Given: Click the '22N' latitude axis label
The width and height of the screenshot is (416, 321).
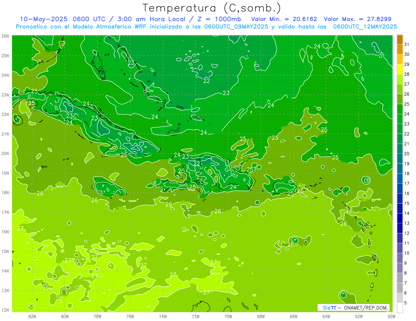Looking at the screenshot, I should pos(5,114).
